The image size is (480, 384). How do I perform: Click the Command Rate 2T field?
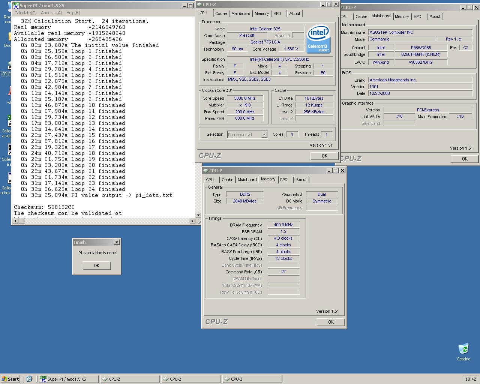click(283, 271)
